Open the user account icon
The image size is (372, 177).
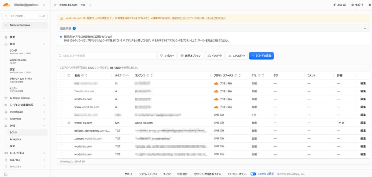tap(369, 5)
